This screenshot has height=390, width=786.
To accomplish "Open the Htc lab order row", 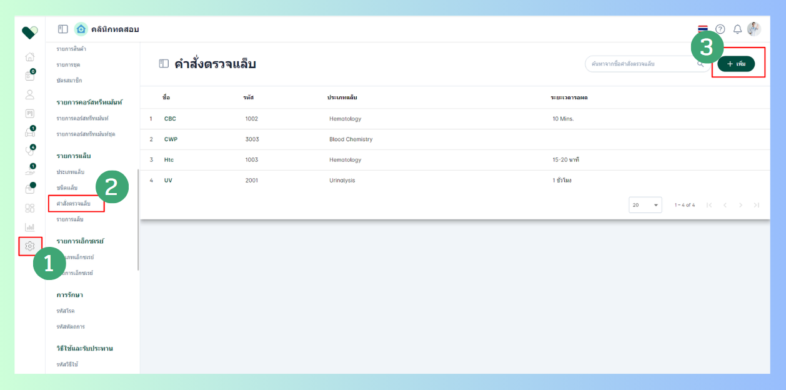I will point(455,160).
